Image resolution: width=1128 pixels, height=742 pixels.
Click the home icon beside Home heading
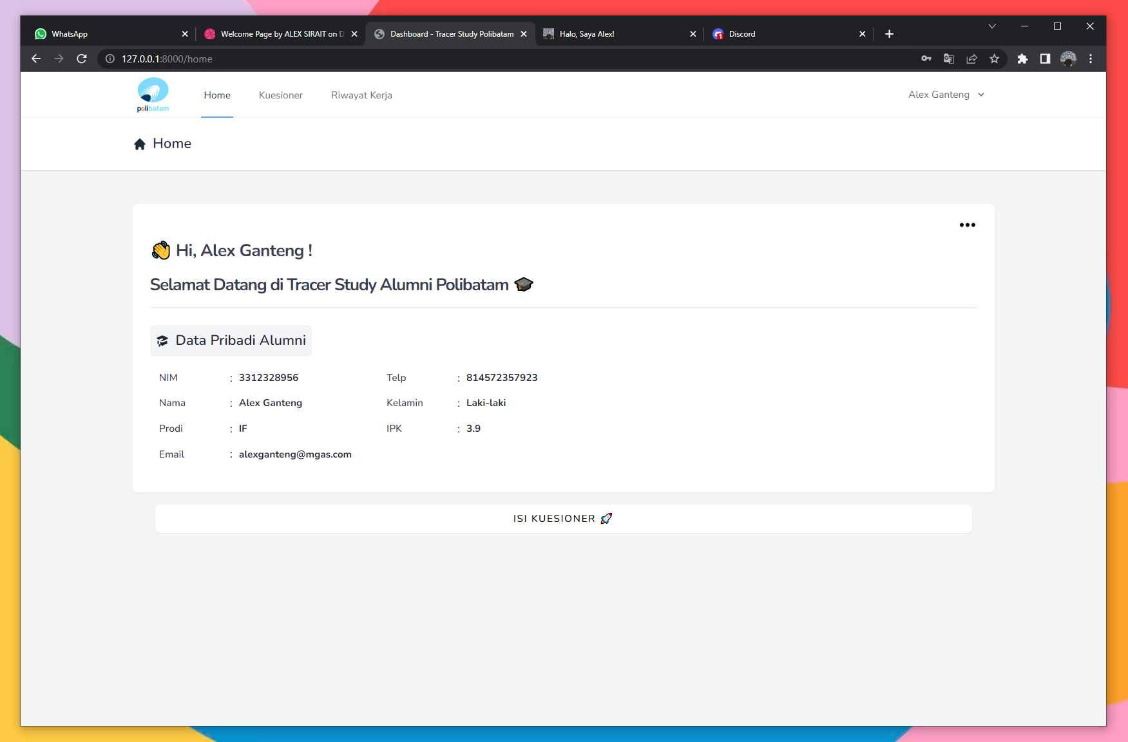[140, 144]
